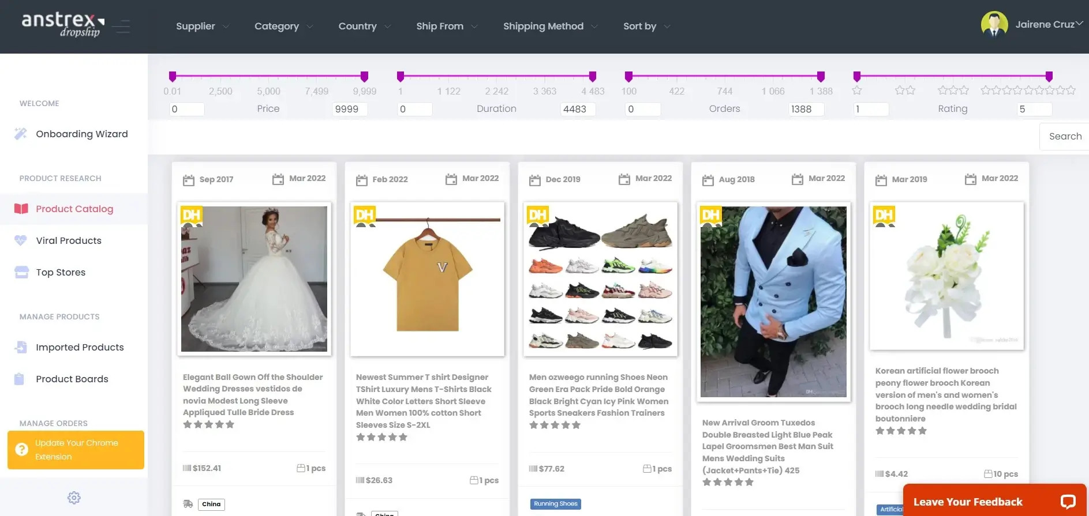Click the Search box
Screen dimensions: 1089x516
1065,137
